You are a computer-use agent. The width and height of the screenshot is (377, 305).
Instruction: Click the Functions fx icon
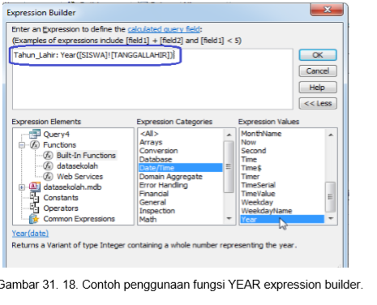pos(35,145)
